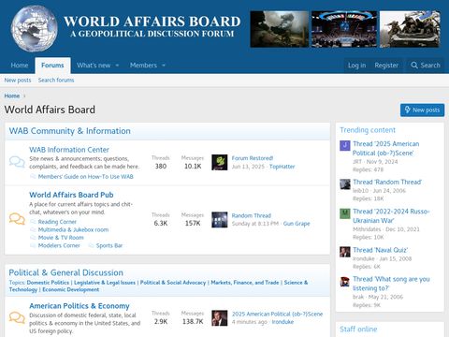Open trending 'What song are you listening to?'

pyautogui.click(x=391, y=284)
